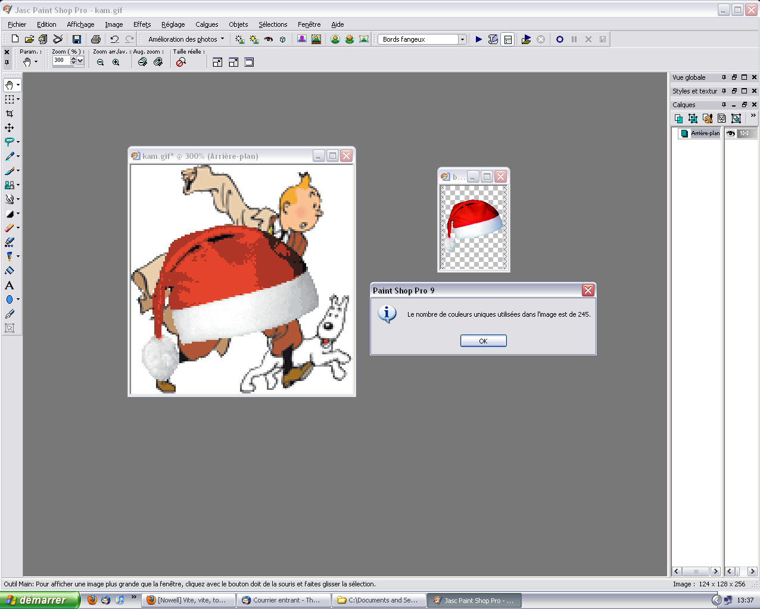Create a new image file
760x609 pixels.
click(x=15, y=39)
